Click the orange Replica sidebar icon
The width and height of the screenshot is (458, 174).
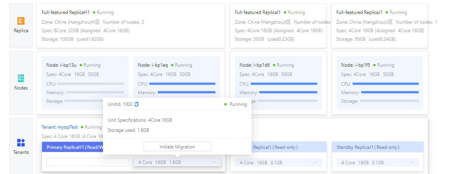tap(21, 21)
